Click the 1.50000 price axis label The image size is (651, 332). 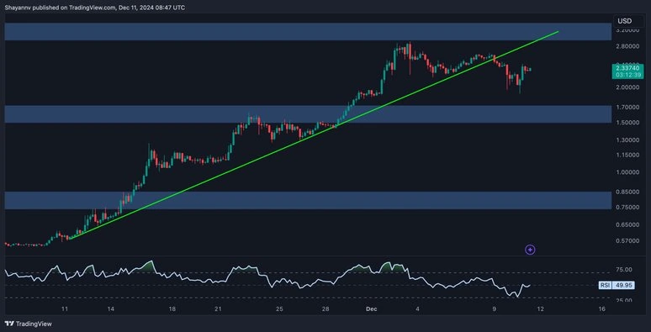(627, 123)
